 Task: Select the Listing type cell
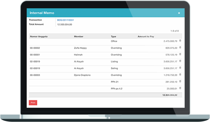pyautogui.click(x=114, y=61)
